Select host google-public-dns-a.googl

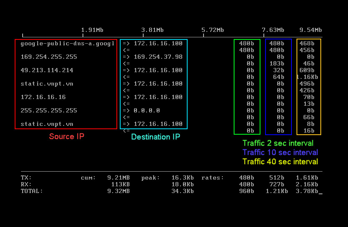67,44
